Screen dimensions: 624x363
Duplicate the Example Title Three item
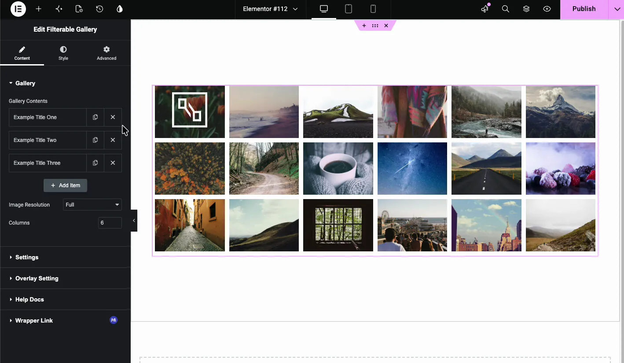click(x=95, y=163)
